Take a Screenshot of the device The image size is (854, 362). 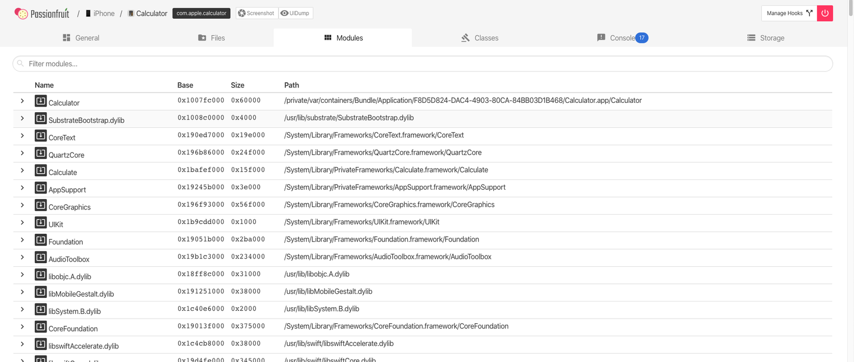click(x=257, y=13)
